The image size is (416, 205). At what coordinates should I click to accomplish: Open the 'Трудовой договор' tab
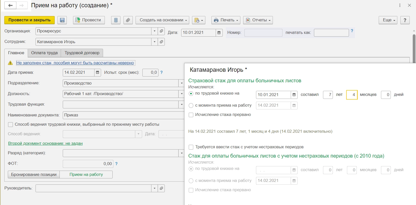(x=82, y=53)
